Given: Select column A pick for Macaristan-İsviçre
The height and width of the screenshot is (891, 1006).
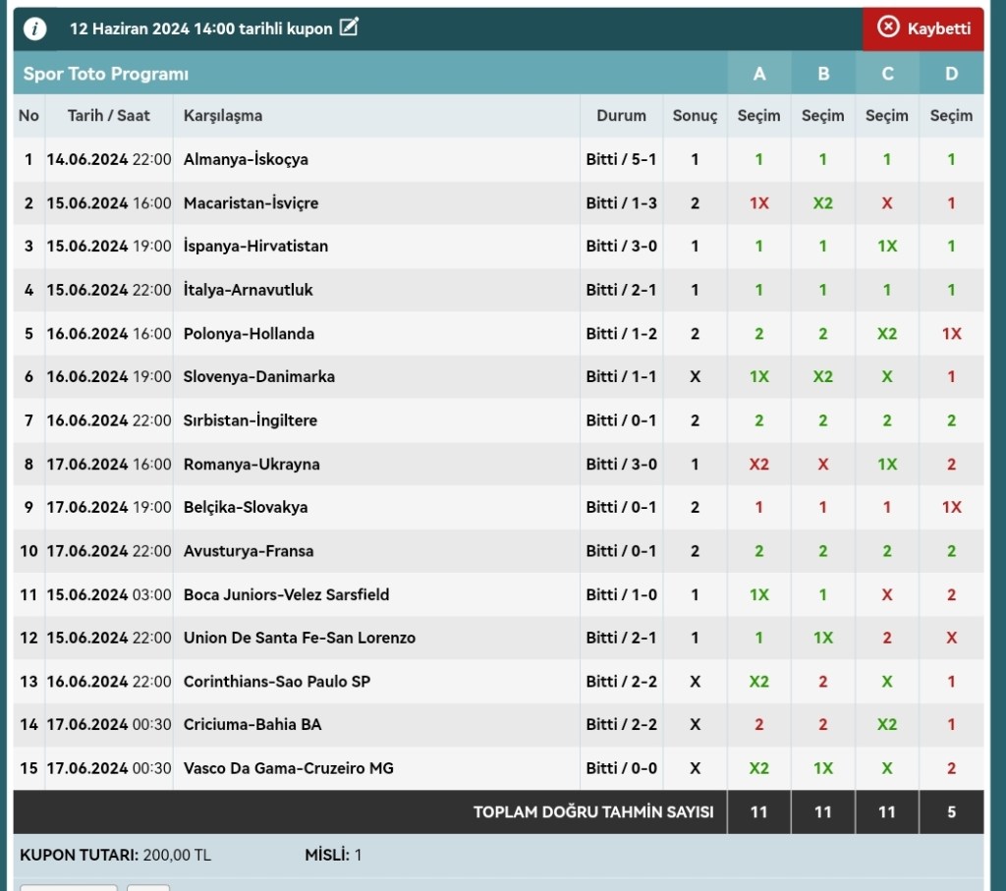Looking at the screenshot, I should pyautogui.click(x=758, y=203).
